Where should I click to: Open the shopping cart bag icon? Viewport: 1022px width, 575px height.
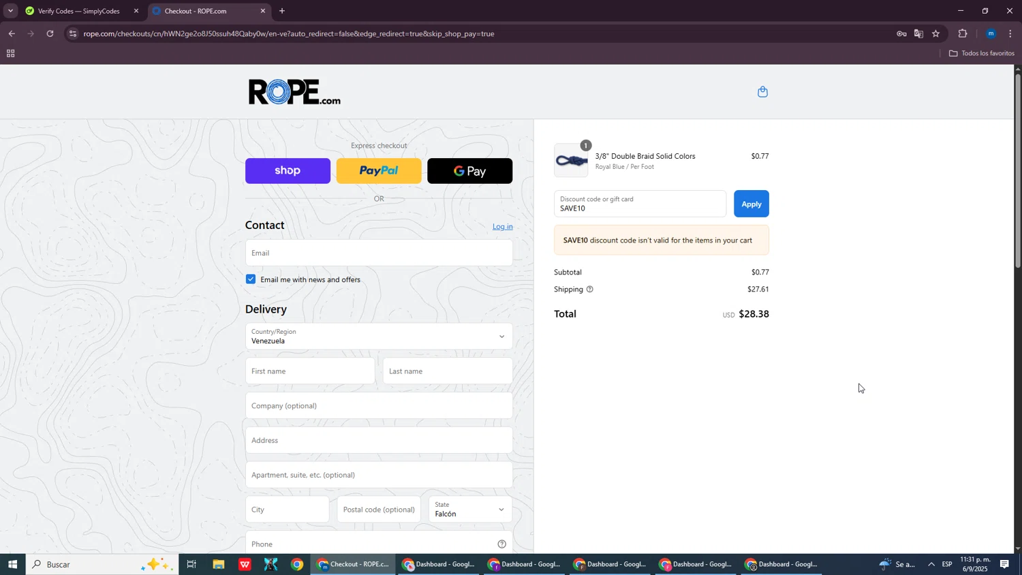[x=762, y=92]
